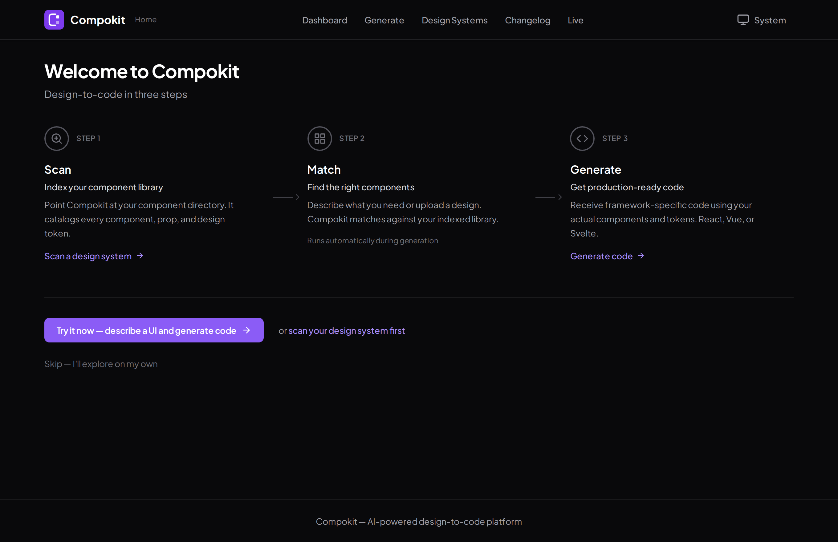Open the System theme switcher
Screen dimensions: 838x542
tap(762, 20)
